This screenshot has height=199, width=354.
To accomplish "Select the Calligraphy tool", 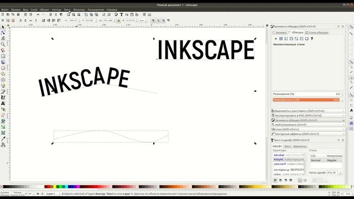I will pos(3,97).
